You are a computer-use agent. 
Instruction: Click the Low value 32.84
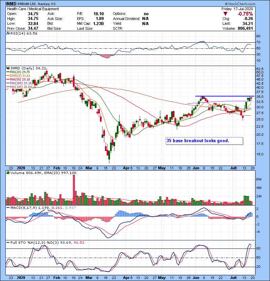tap(33, 24)
